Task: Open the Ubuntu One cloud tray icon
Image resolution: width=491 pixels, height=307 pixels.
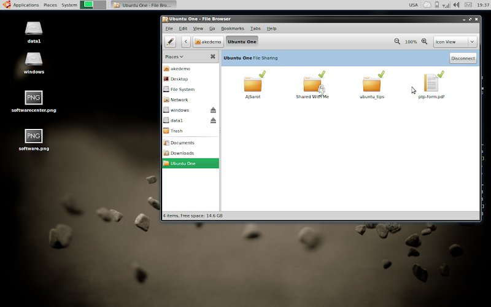Action: point(427,5)
